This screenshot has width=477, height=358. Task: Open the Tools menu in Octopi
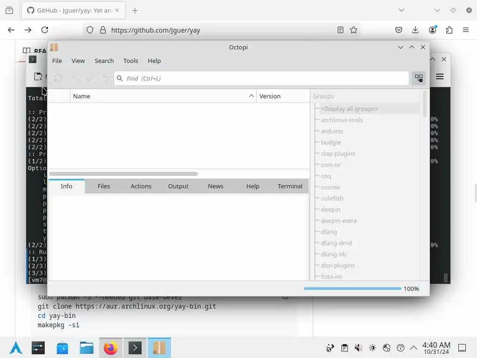[131, 61]
